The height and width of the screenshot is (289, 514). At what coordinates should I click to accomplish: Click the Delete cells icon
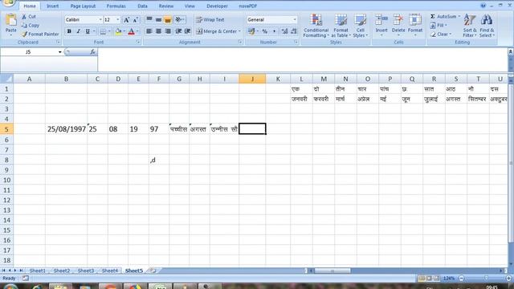[x=398, y=19]
